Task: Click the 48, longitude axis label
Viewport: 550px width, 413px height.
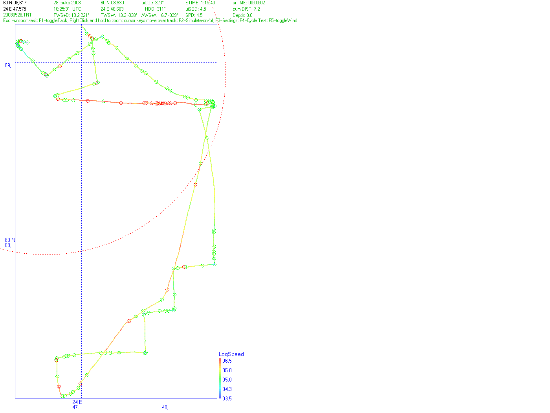Action: click(x=165, y=407)
